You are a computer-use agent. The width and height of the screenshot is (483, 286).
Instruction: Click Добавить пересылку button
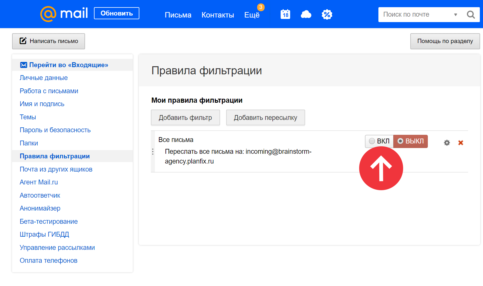(x=265, y=118)
